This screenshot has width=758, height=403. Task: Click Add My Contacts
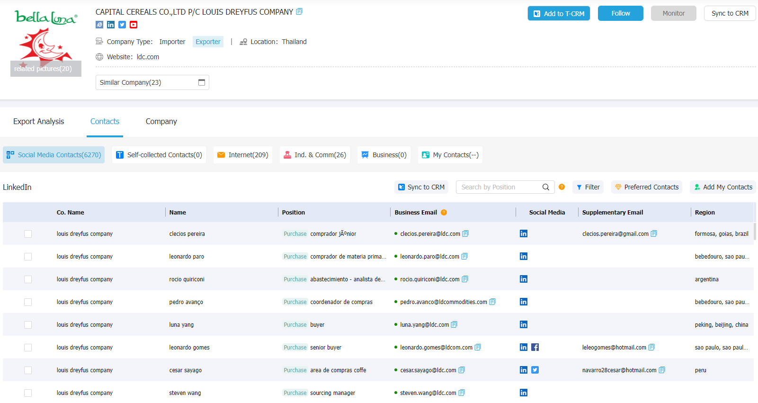pyautogui.click(x=723, y=187)
